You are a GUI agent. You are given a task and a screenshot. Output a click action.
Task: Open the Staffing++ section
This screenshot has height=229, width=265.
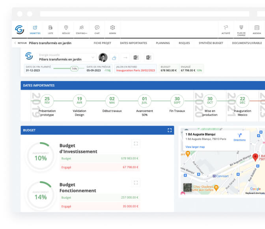(x=81, y=29)
